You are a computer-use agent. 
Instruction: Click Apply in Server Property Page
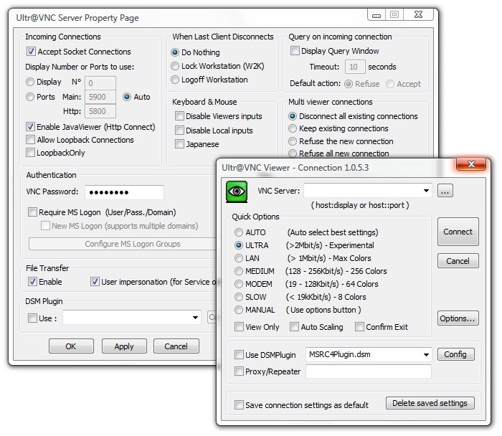pos(124,346)
